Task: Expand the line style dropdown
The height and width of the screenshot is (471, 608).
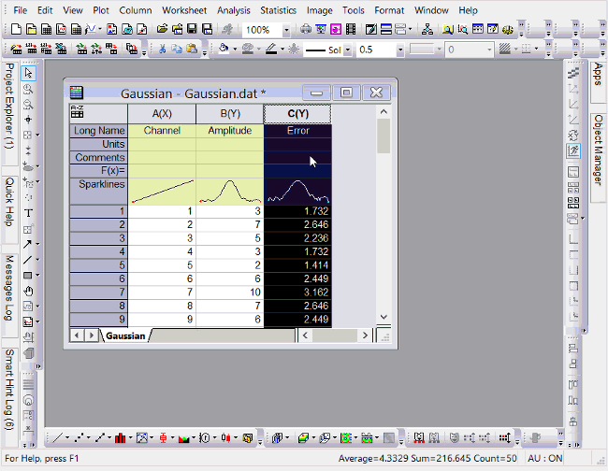Action: [347, 50]
